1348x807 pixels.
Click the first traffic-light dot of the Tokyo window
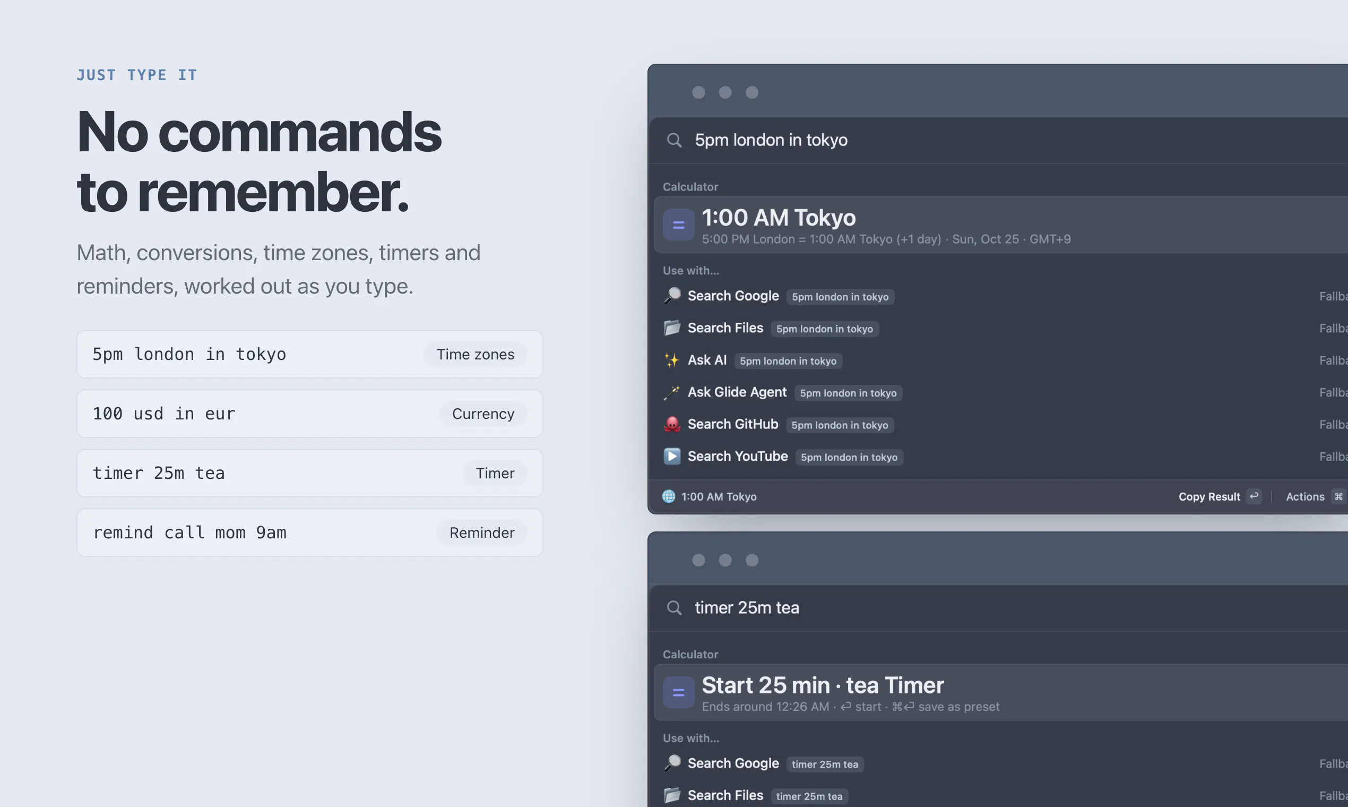698,92
